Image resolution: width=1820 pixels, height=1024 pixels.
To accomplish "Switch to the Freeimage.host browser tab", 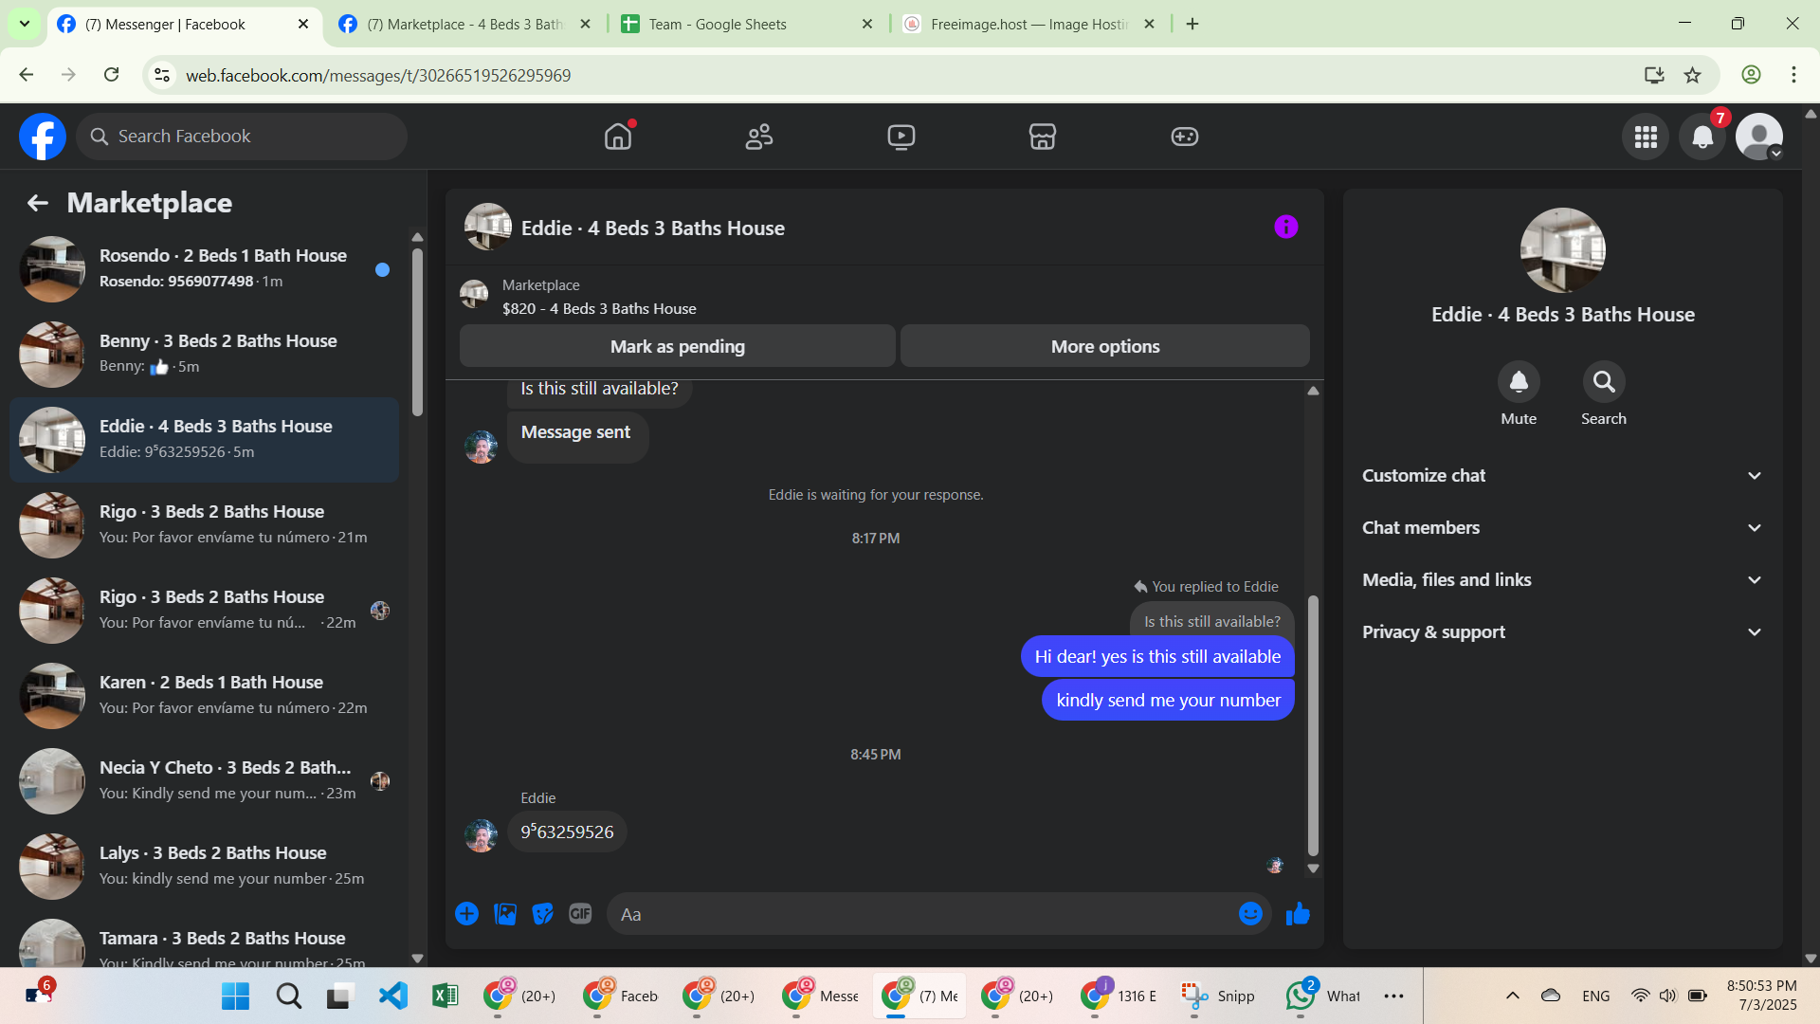I will click(1028, 24).
